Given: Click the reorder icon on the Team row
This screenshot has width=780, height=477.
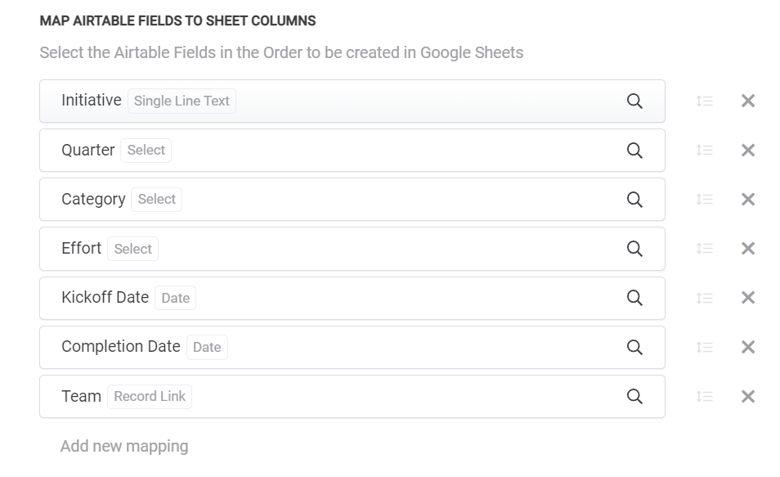Looking at the screenshot, I should tap(705, 396).
